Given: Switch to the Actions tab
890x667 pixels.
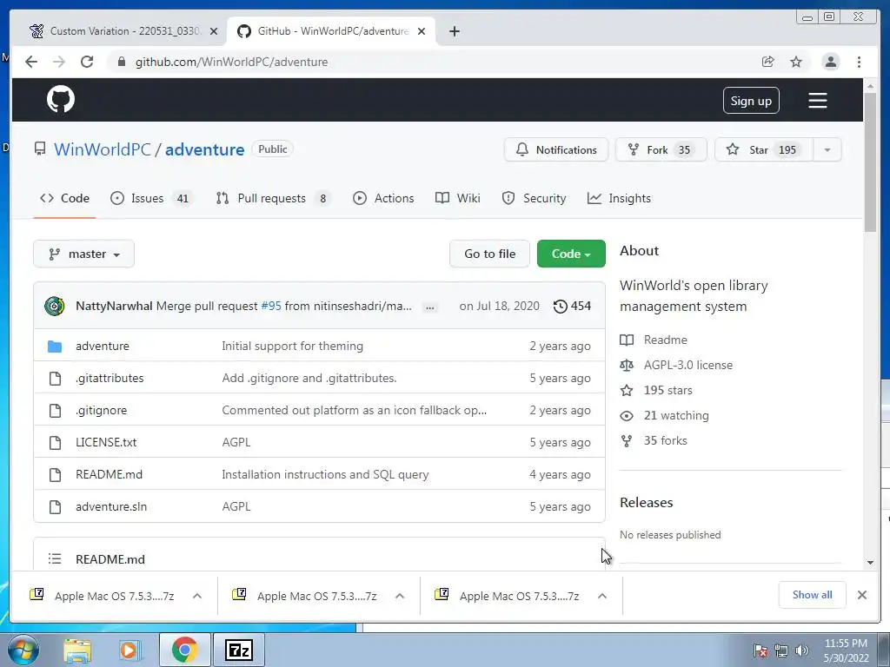Looking at the screenshot, I should pyautogui.click(x=383, y=198).
